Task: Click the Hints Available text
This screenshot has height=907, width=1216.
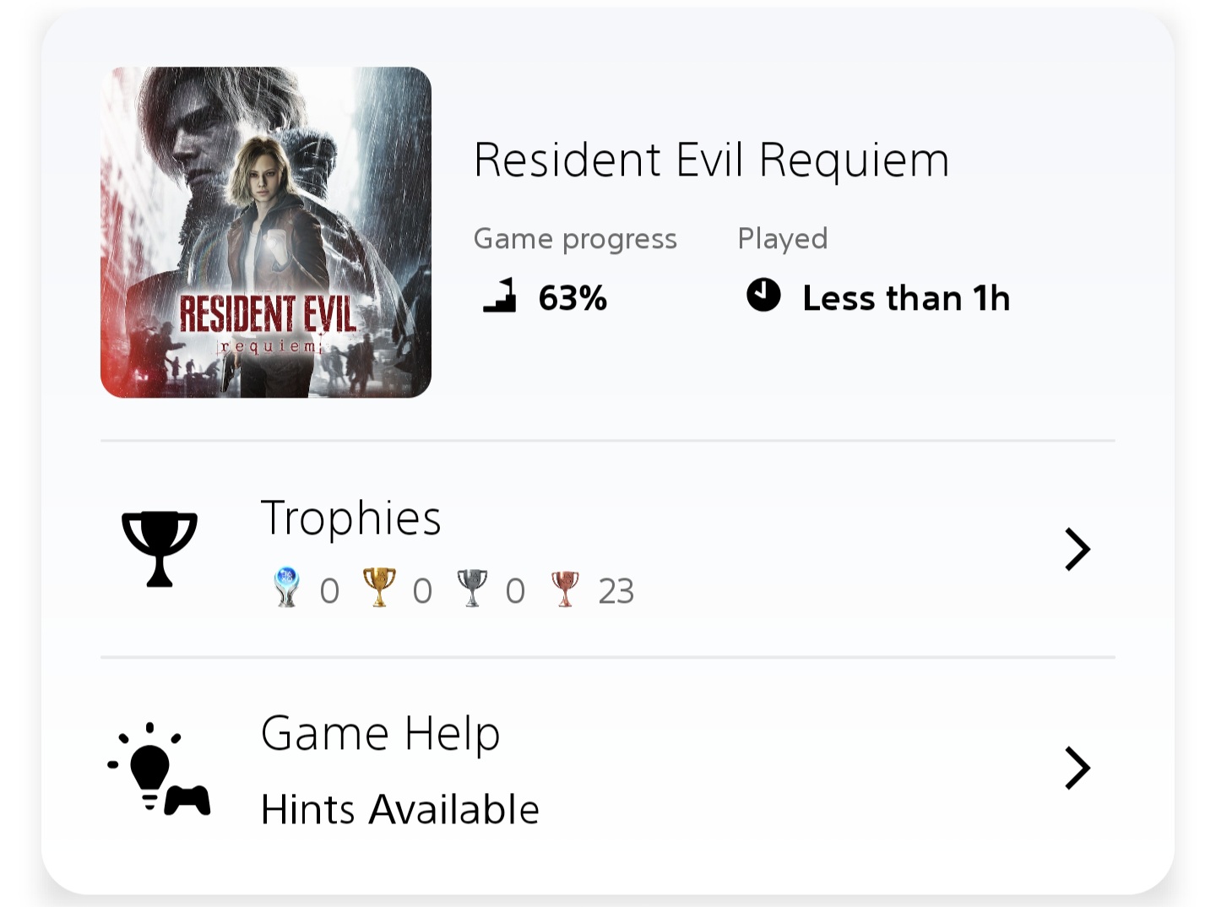Action: [x=399, y=809]
